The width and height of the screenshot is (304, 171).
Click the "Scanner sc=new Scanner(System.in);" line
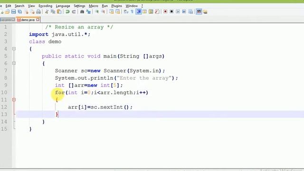coord(110,71)
